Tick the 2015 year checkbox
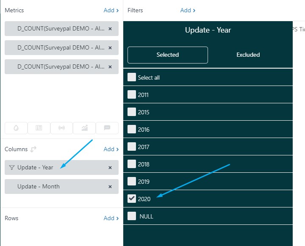Viewport: 305px width, 246px height. [132, 112]
